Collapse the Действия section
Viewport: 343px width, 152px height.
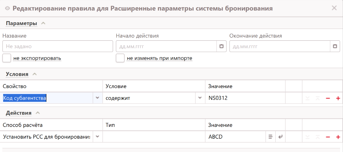(38, 113)
